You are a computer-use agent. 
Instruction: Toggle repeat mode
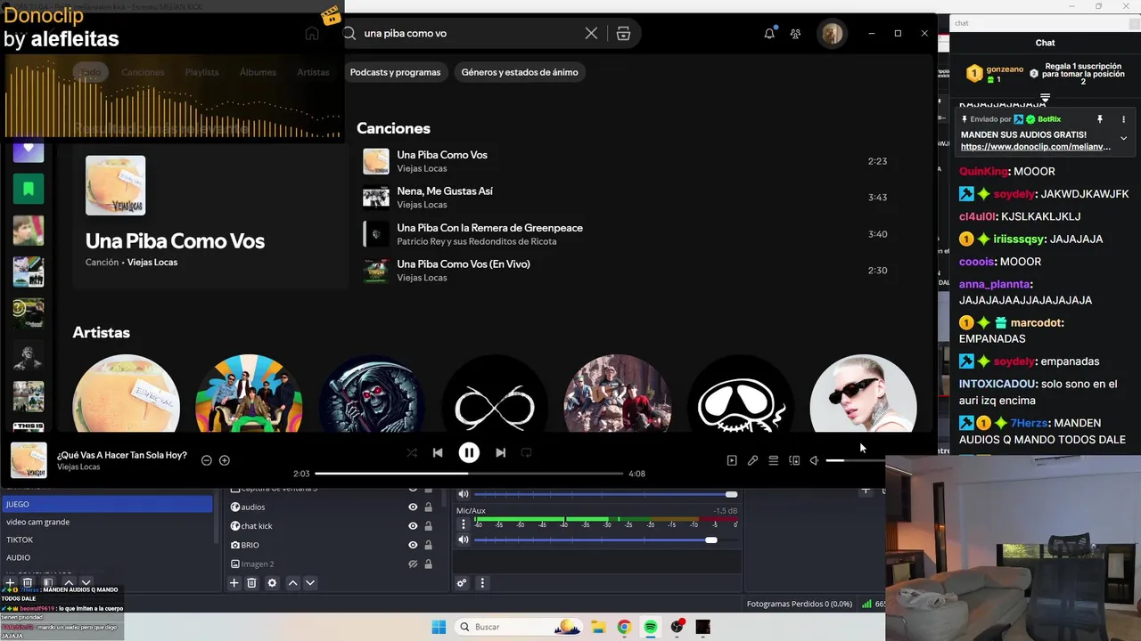tap(526, 452)
